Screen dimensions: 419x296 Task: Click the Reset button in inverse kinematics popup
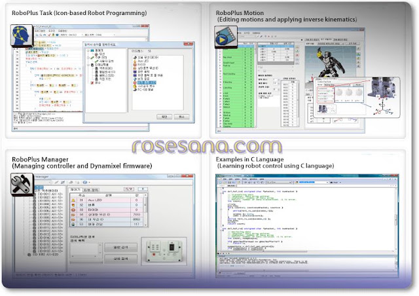coord(357,84)
